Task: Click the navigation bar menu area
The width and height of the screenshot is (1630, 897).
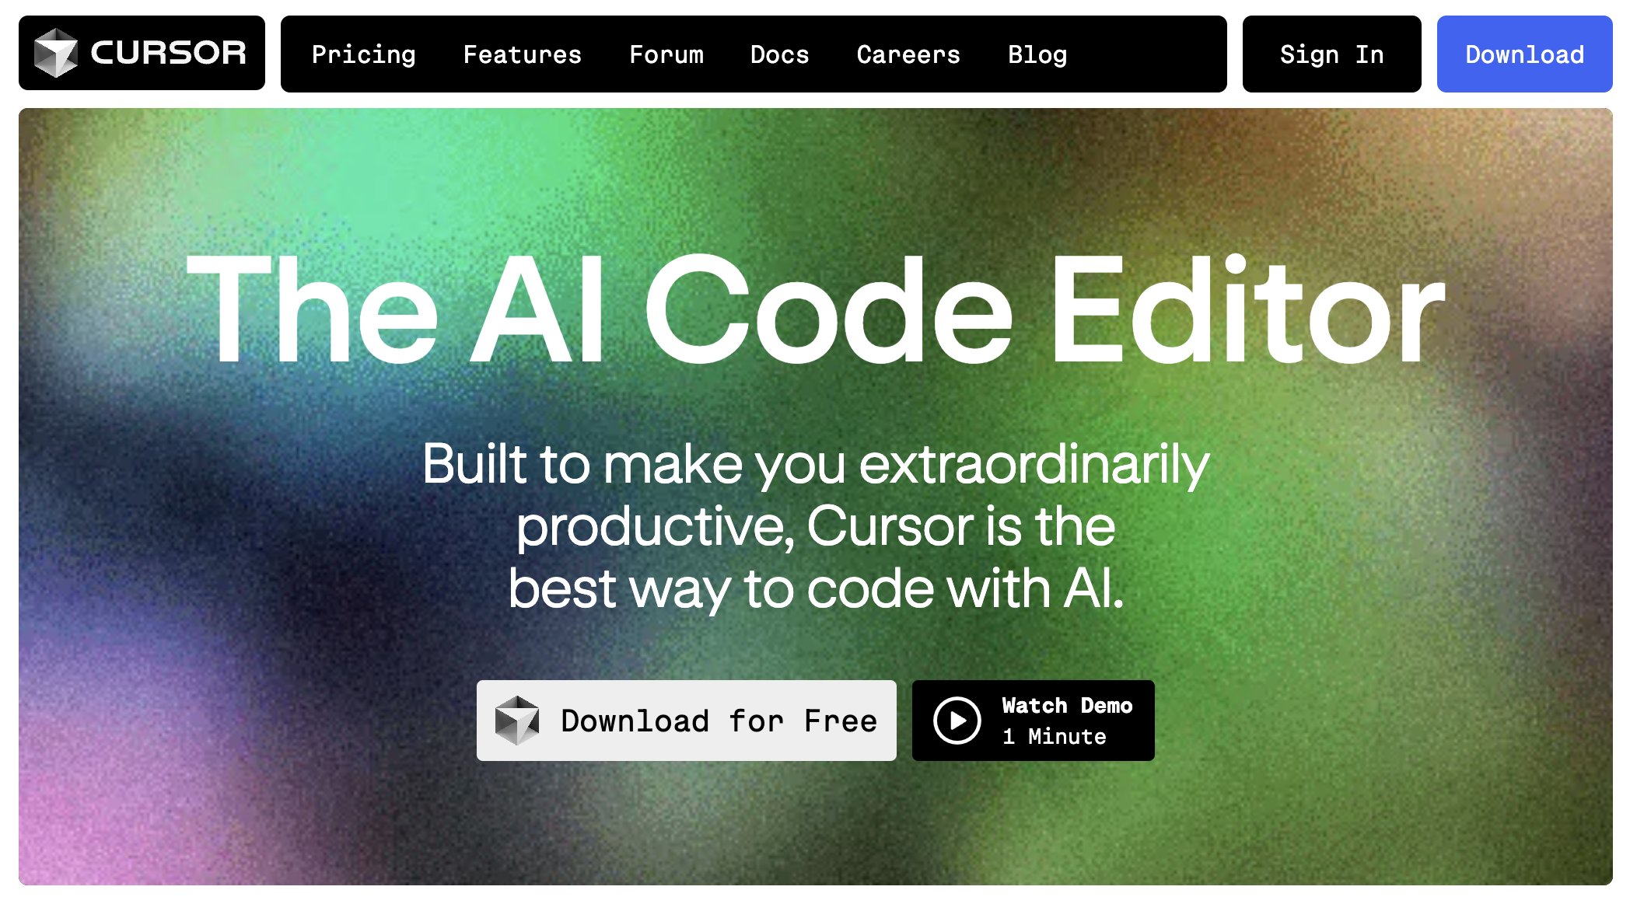Action: [755, 53]
